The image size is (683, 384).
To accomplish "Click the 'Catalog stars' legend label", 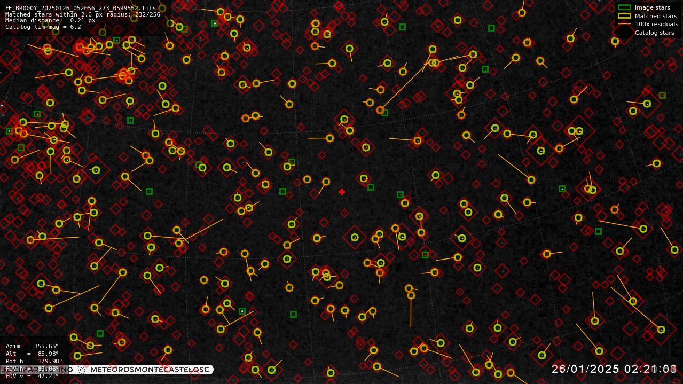I will pyautogui.click(x=654, y=33).
